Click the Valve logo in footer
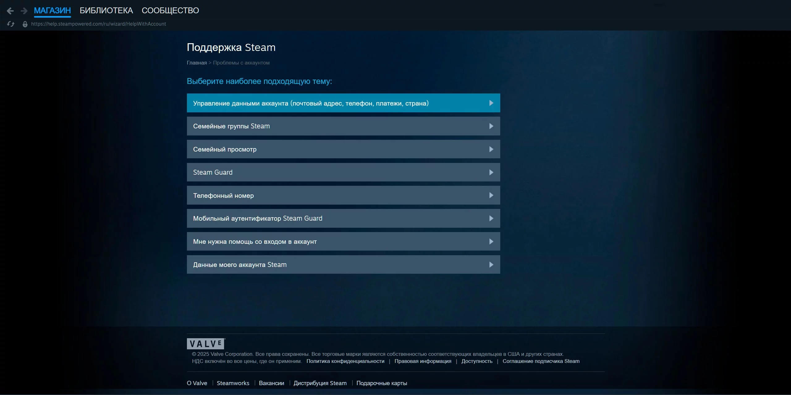The image size is (791, 395). [206, 343]
